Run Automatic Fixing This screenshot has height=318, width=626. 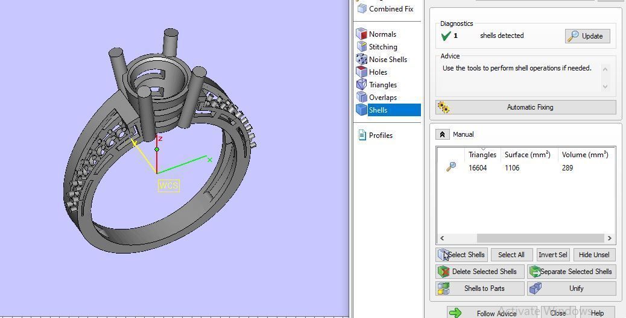click(x=526, y=107)
